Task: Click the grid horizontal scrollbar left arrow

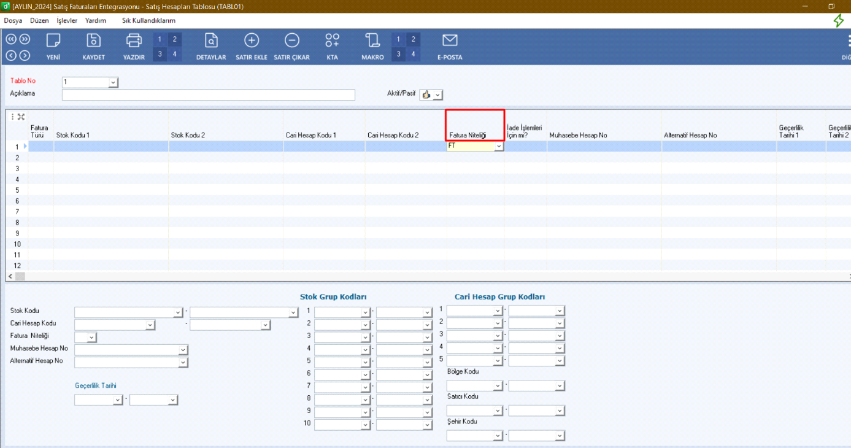Action: [9, 276]
